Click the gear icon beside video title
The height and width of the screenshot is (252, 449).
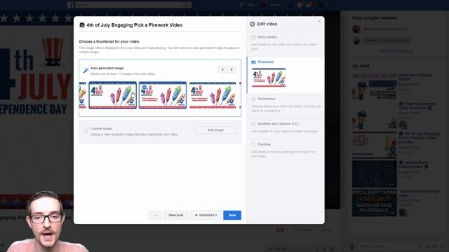coord(82,25)
